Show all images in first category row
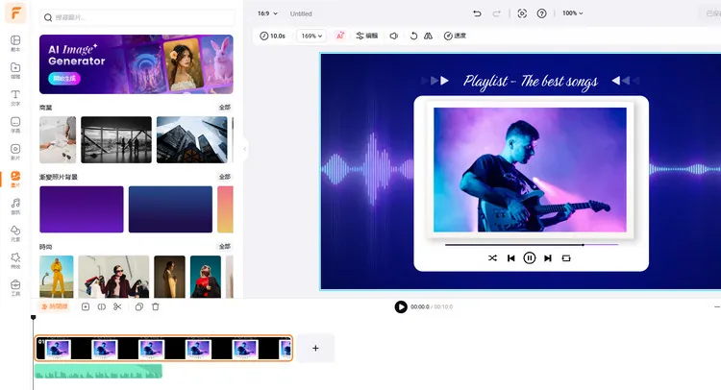Screen dimensions: 721x390 pos(225,108)
